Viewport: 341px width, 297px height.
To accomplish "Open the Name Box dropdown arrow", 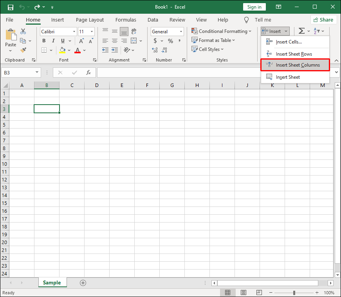I will click(37, 72).
